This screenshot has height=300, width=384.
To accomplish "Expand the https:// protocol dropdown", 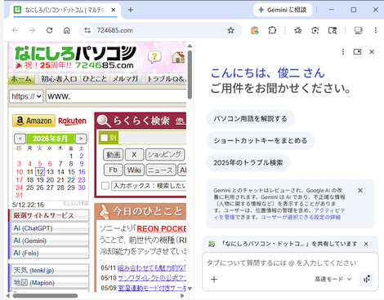I will 26,96.
